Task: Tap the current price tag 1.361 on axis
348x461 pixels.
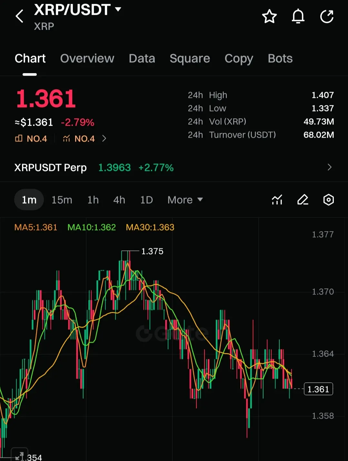Action: click(x=318, y=389)
